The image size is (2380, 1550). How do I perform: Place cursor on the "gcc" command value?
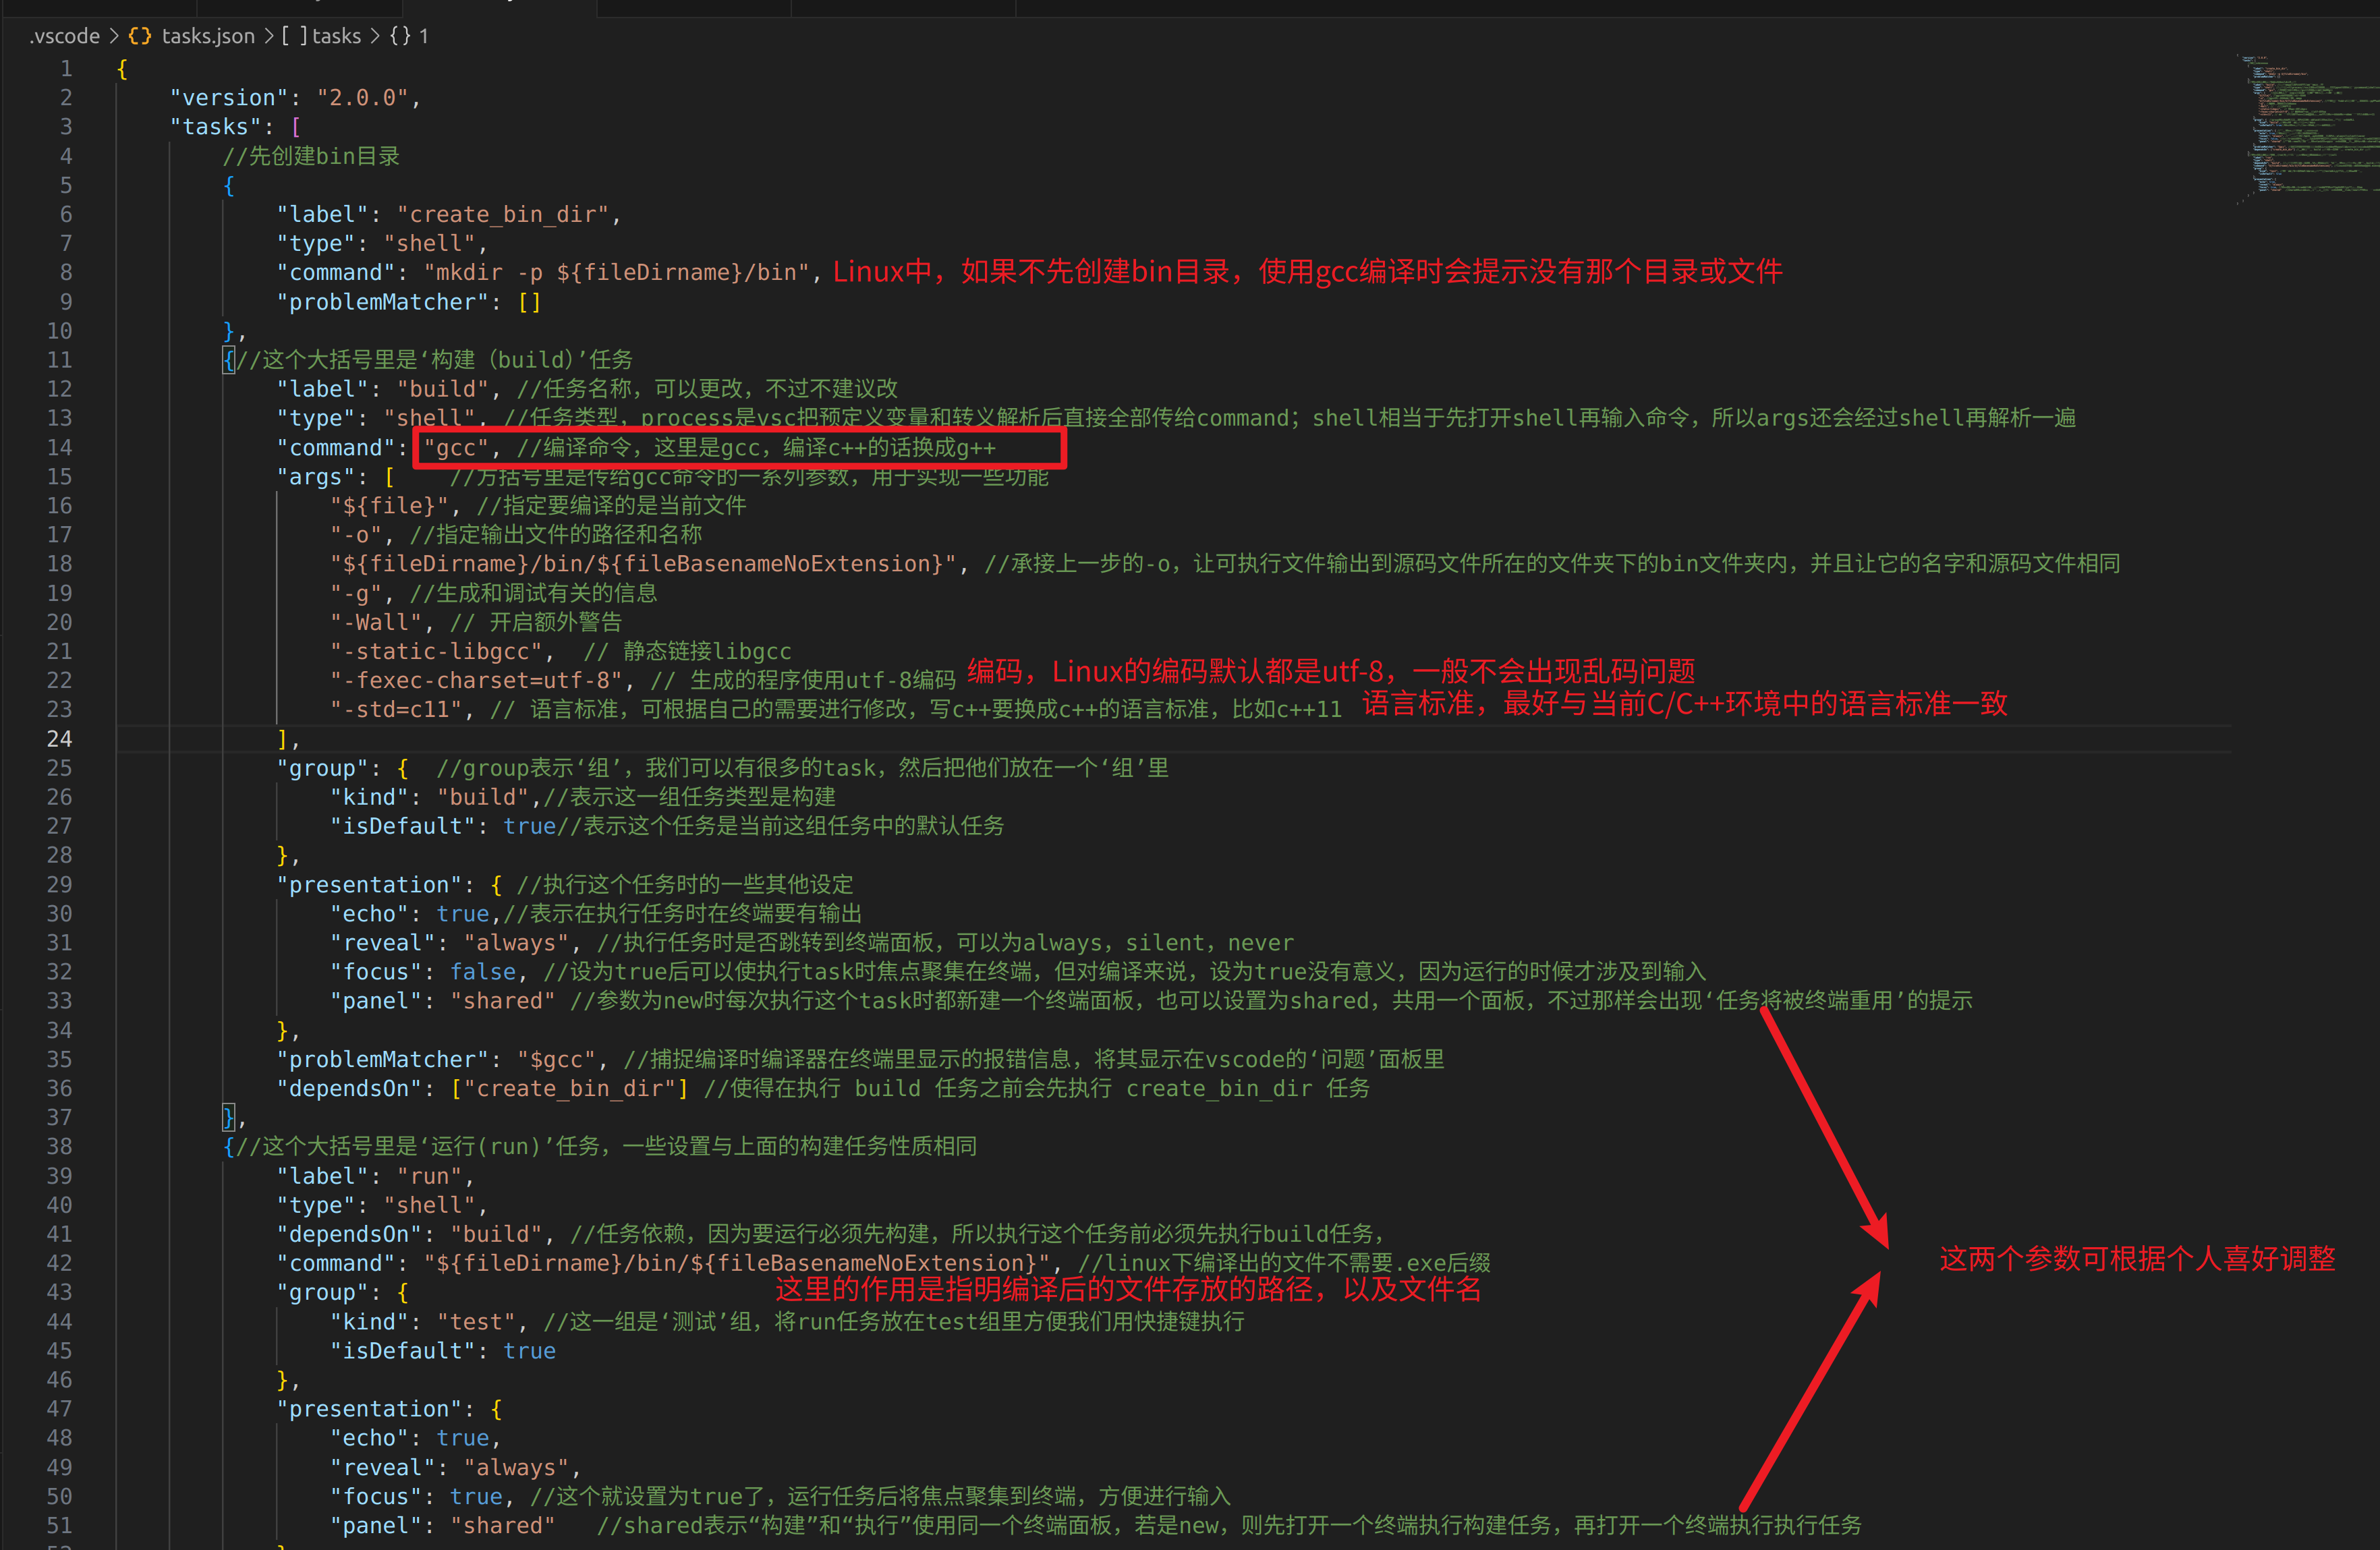[456, 448]
